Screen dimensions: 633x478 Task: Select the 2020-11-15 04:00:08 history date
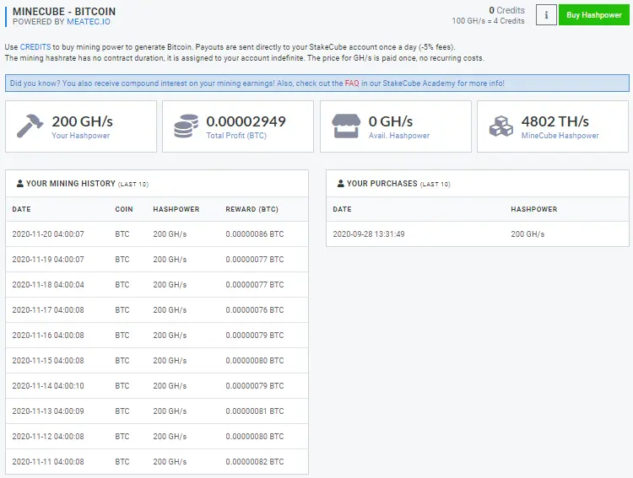click(x=48, y=361)
